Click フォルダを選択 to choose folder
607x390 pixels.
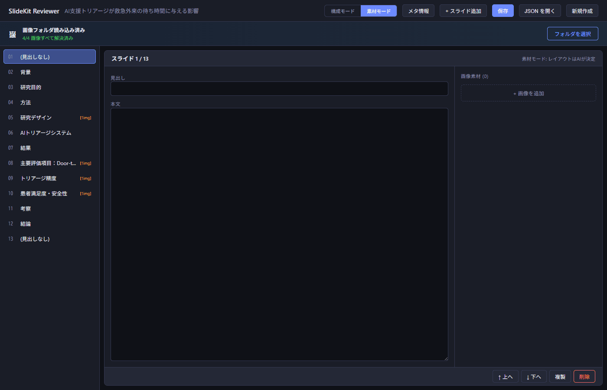tap(572, 34)
